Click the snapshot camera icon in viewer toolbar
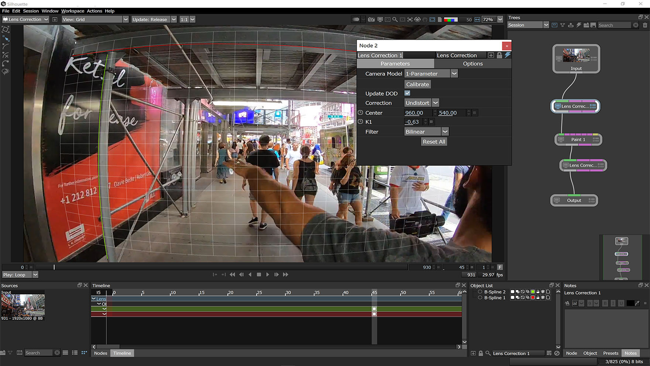Viewport: 650px width, 366px height. 371,20
